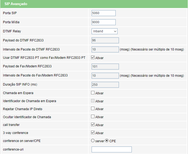Click the Payload de Fax/Modem RFC2833 field
Screen dimensions: 188x154
[105, 67]
